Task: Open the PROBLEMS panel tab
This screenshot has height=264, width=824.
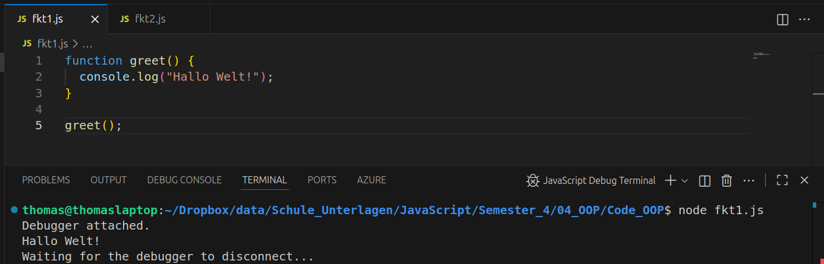Action: click(x=46, y=180)
